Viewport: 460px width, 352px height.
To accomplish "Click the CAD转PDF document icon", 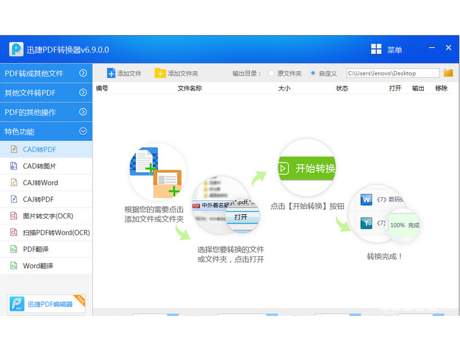I will (x=14, y=149).
